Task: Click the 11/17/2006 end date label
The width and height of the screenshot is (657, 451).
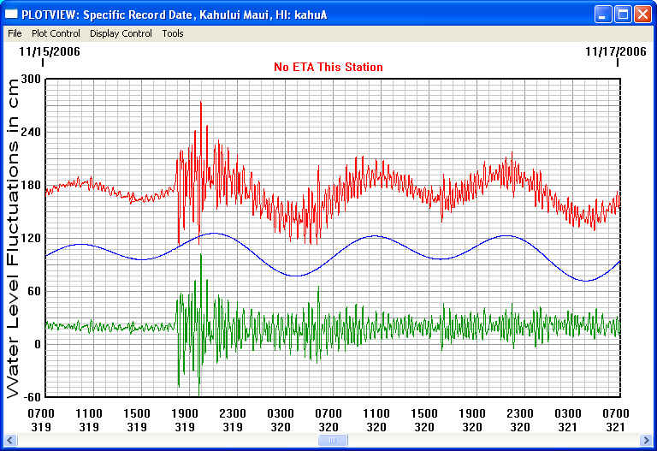Action: pyautogui.click(x=615, y=51)
